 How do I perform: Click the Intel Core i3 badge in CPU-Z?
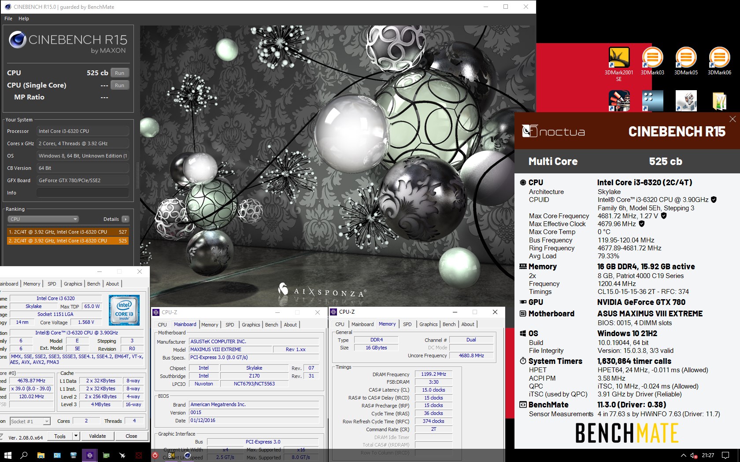click(x=124, y=310)
